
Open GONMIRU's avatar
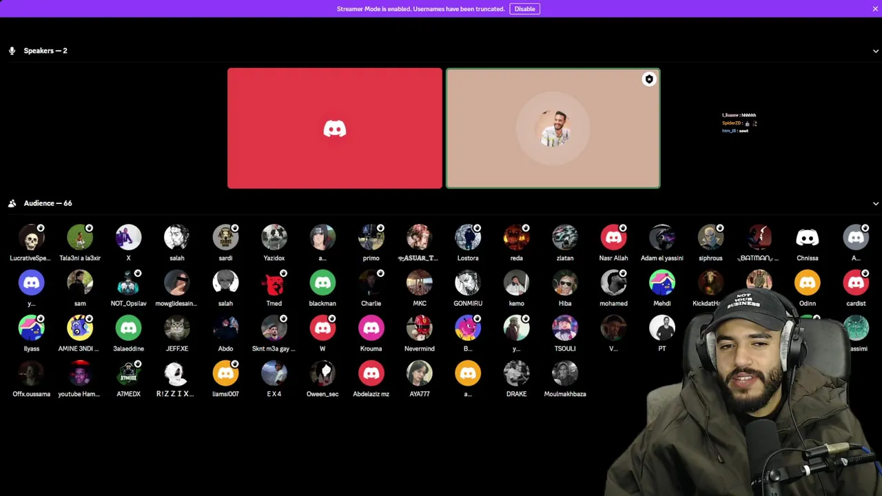(x=468, y=283)
